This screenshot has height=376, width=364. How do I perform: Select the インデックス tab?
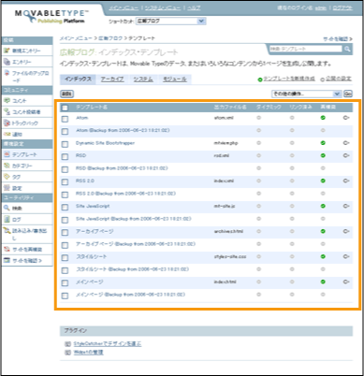[78, 80]
